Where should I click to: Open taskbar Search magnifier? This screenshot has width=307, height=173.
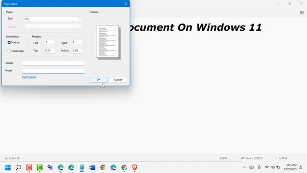19,167
